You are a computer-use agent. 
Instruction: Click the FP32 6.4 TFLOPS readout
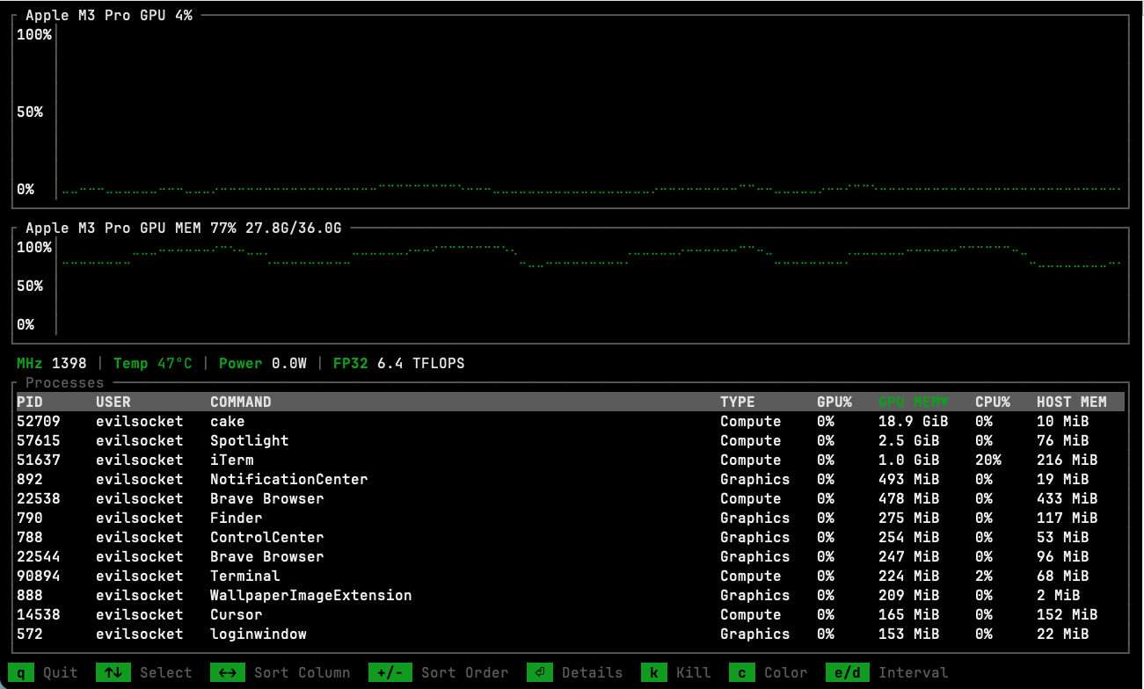click(x=399, y=363)
